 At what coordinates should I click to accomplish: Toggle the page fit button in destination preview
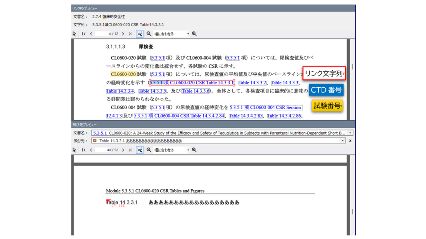point(139,150)
